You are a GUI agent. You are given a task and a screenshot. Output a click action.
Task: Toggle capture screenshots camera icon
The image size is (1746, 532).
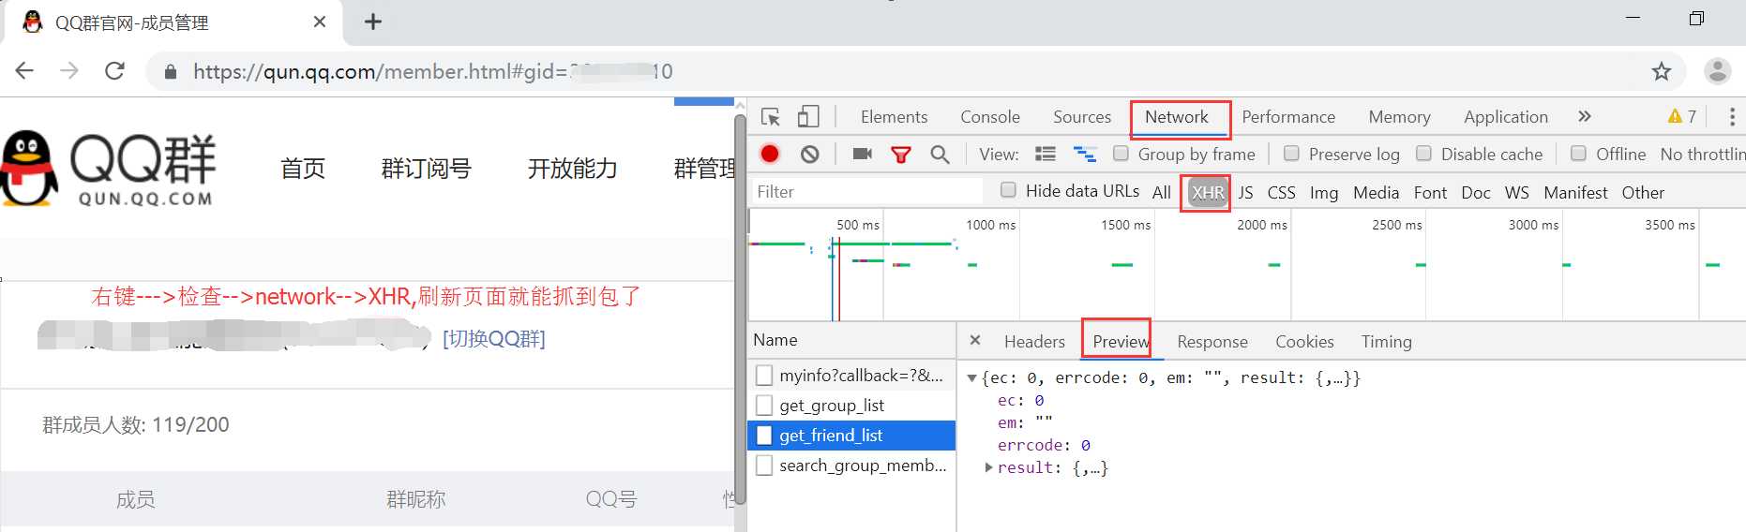[x=863, y=154]
